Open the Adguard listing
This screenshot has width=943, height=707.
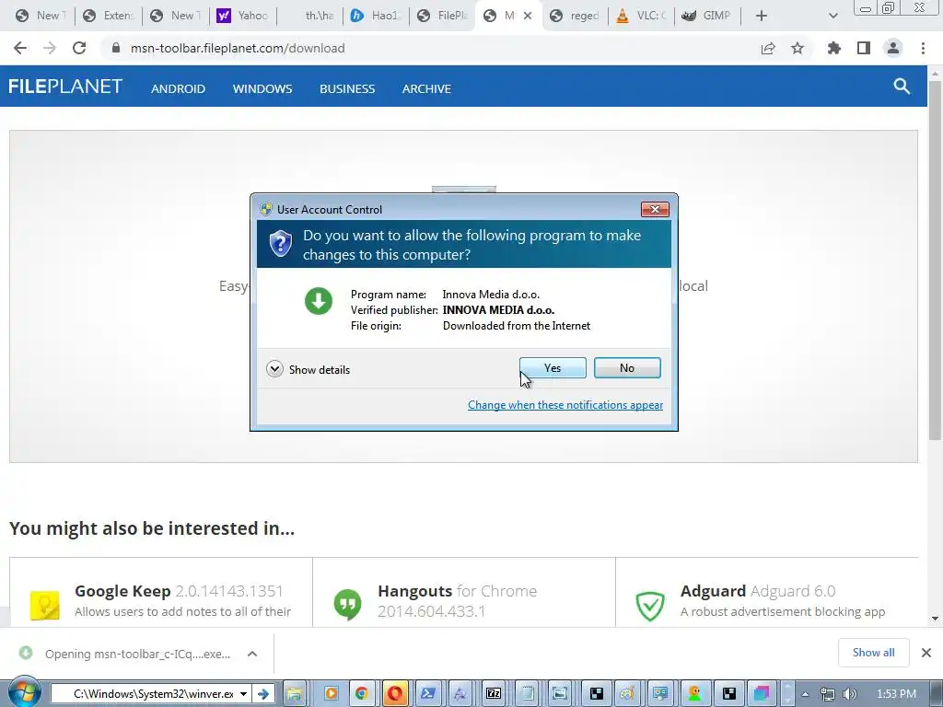click(x=767, y=593)
